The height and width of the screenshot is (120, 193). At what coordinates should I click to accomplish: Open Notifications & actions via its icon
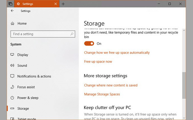12,76
